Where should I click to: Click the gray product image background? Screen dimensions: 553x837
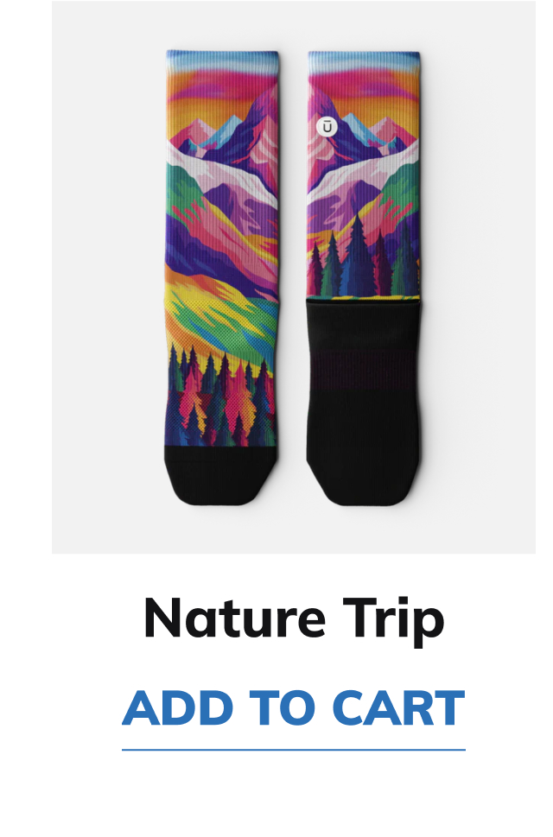click(107, 277)
